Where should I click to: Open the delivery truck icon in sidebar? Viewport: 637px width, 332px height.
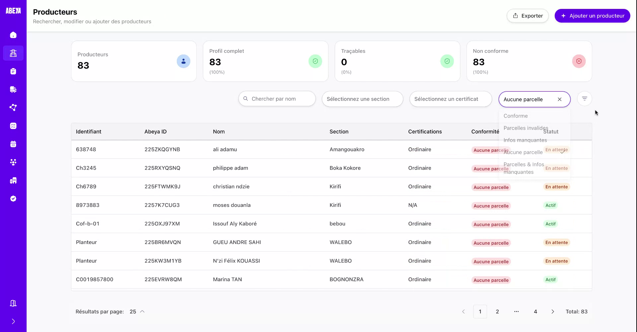13,89
